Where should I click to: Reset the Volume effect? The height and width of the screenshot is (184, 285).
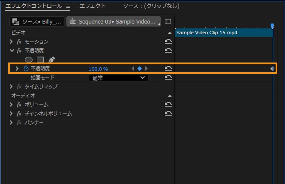(168, 104)
